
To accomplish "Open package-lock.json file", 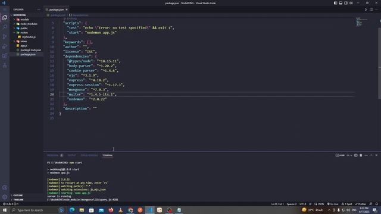I will [x=30, y=50].
